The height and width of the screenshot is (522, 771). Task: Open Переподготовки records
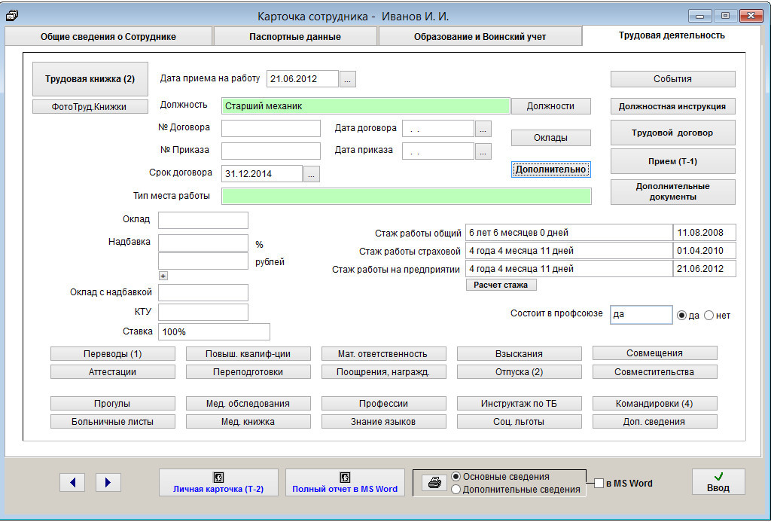point(248,372)
